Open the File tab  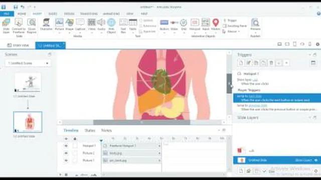7,13
